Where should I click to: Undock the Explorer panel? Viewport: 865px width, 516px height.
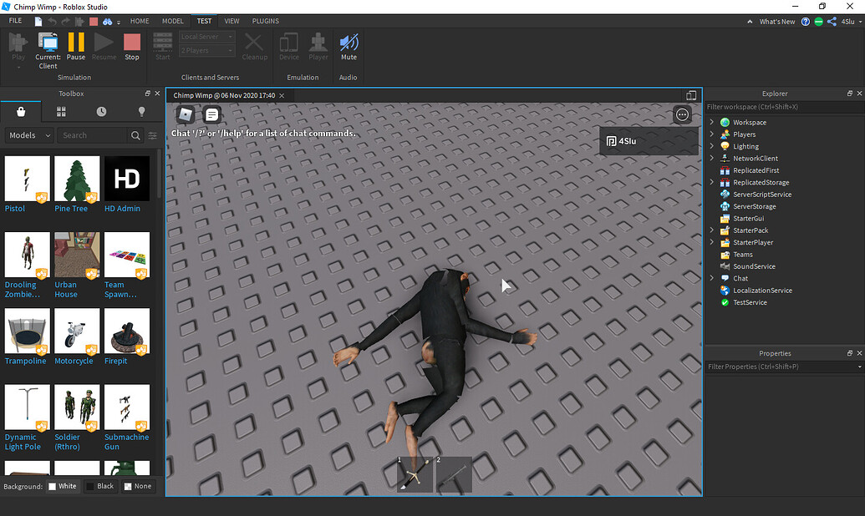click(x=850, y=94)
